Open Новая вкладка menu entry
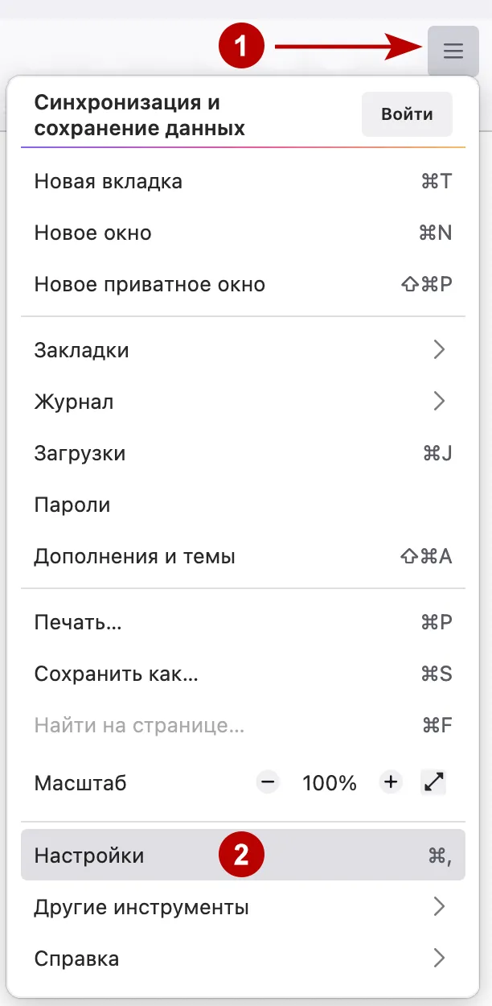This screenshot has height=1006, width=492. 108,181
